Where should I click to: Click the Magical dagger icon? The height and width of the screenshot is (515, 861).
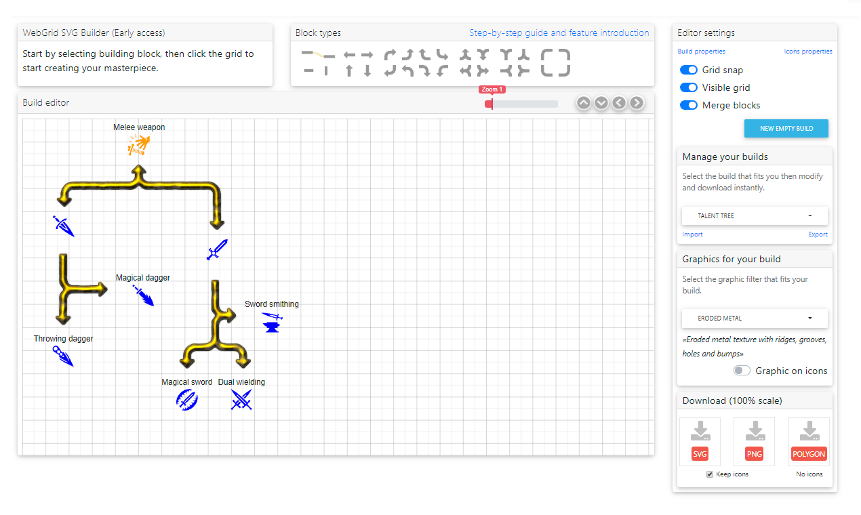[x=144, y=295]
